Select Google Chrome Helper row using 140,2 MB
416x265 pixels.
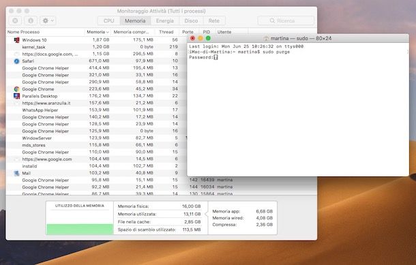pyautogui.click(x=97, y=117)
